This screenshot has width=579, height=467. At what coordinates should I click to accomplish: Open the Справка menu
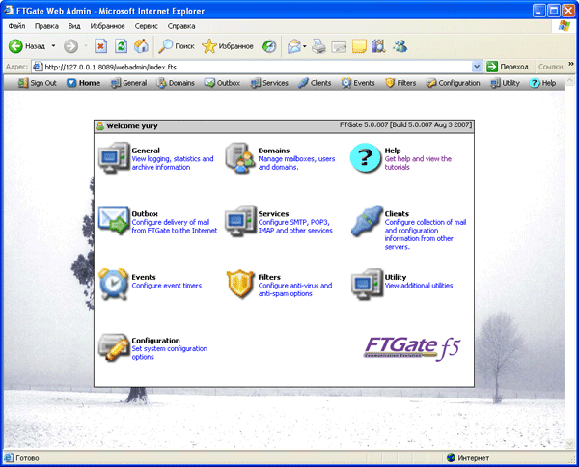tap(181, 26)
